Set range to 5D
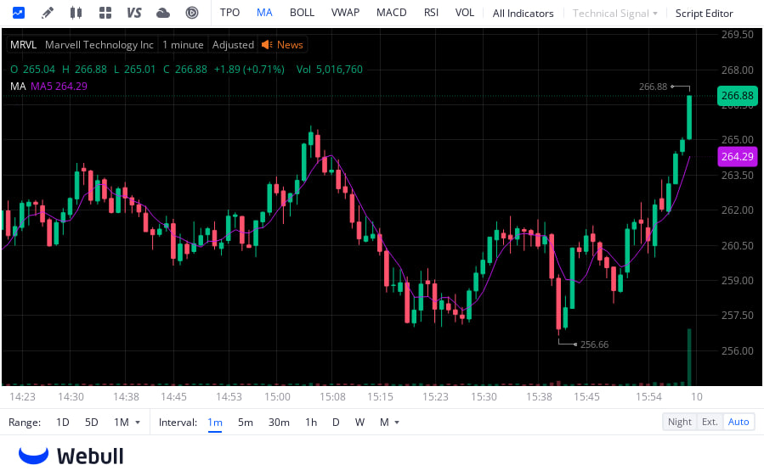Viewport: 764px width, 476px height. tap(92, 423)
